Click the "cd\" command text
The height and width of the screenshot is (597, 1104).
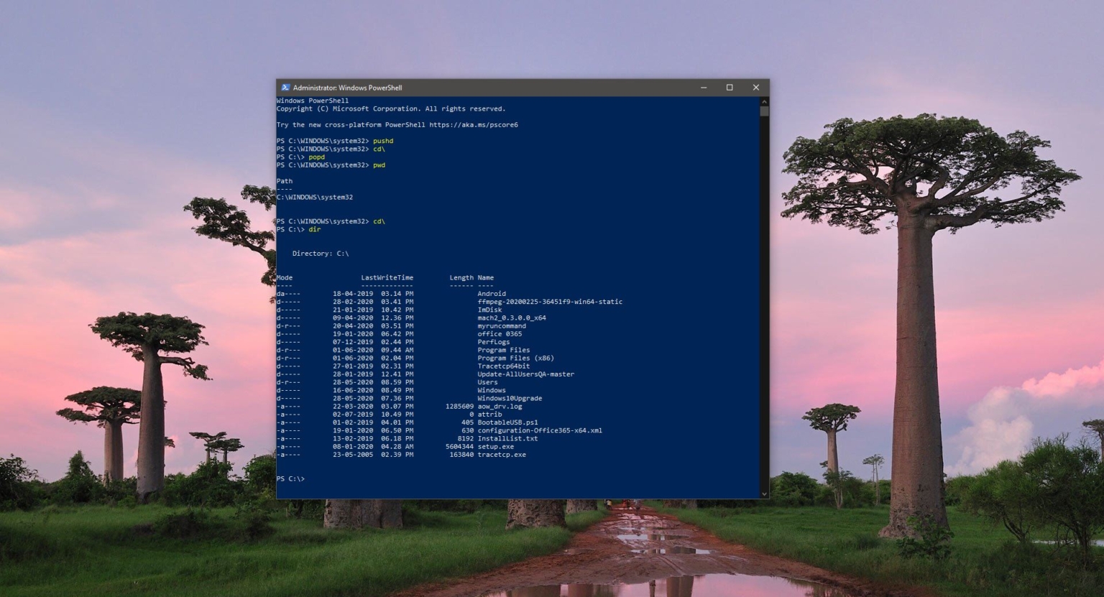click(x=381, y=221)
